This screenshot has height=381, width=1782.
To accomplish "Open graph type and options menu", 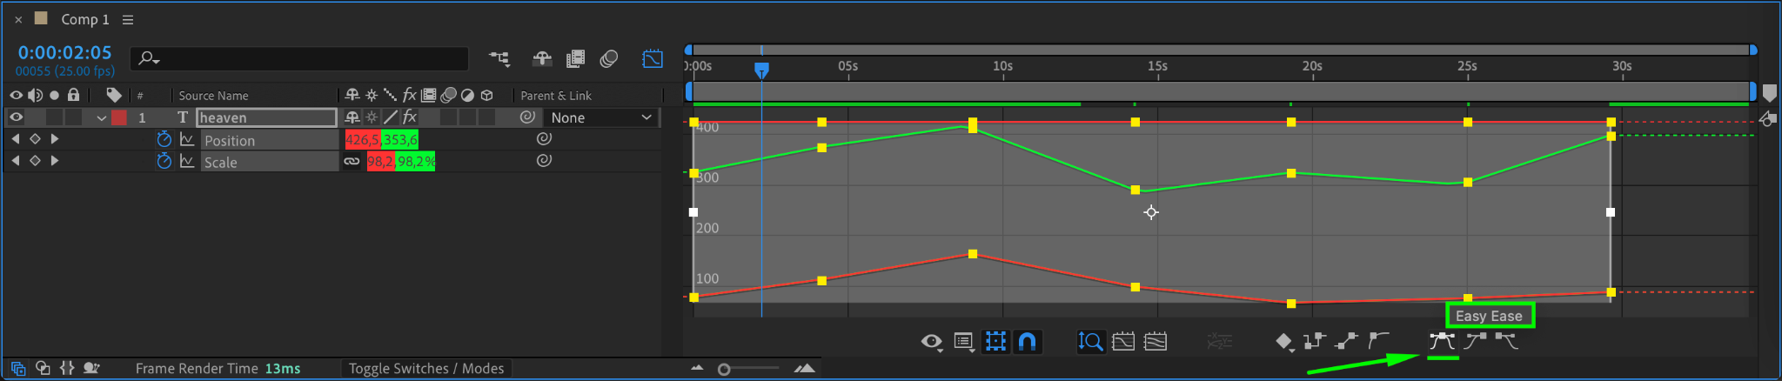I will click(x=964, y=342).
